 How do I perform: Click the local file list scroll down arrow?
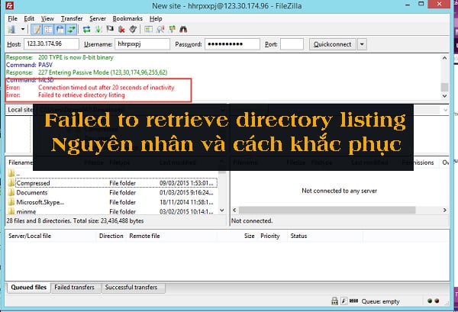(222, 211)
